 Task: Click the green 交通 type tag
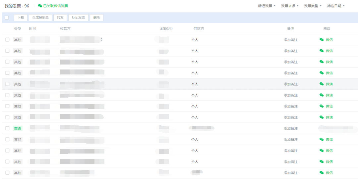[18, 128]
